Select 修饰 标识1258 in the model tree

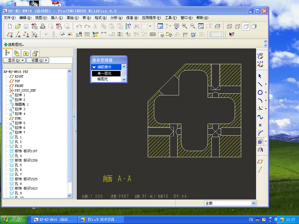[x=26, y=160]
